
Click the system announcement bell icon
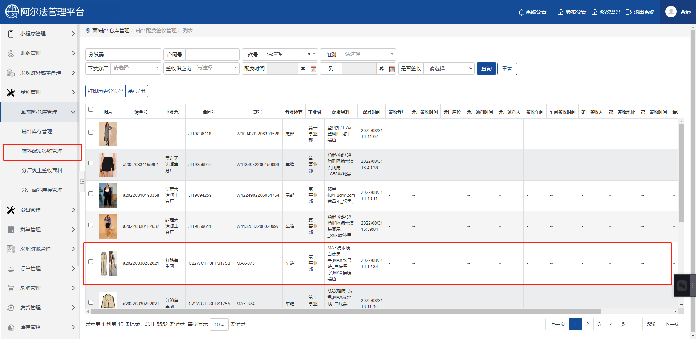coord(521,12)
